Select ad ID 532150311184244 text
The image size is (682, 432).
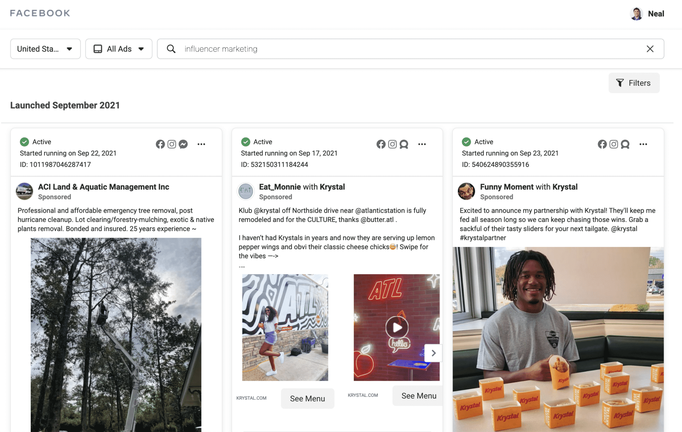point(274,164)
